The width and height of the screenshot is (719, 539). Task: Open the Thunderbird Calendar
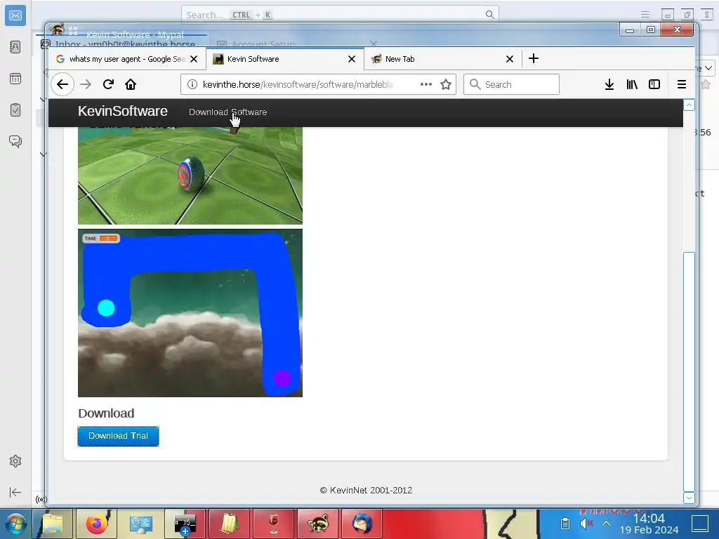[15, 79]
